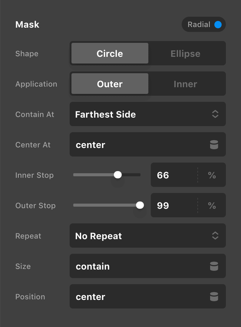Toggle the Radial mask type button
Image resolution: width=241 pixels, height=327 pixels.
(x=203, y=25)
